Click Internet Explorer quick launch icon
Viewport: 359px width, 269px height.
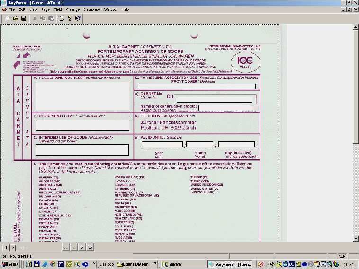tap(45, 264)
